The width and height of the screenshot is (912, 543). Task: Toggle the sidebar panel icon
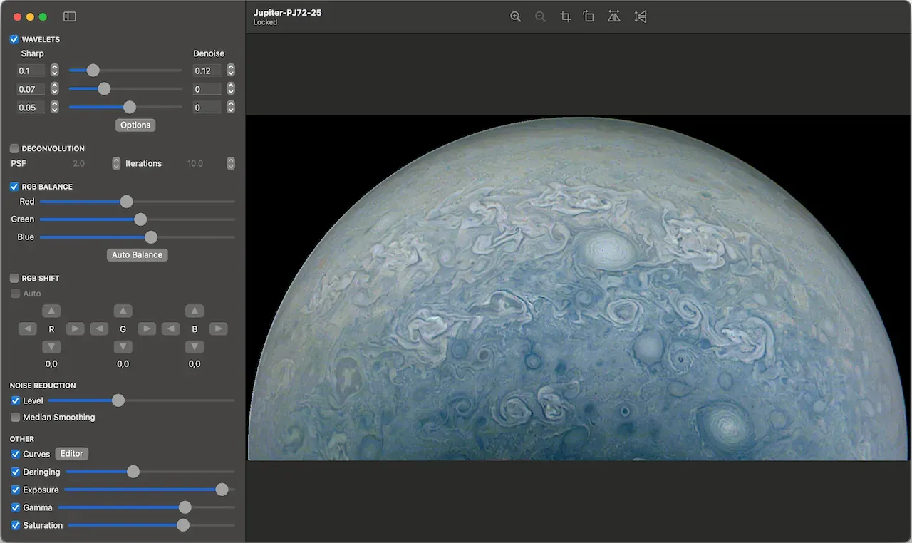tap(68, 16)
